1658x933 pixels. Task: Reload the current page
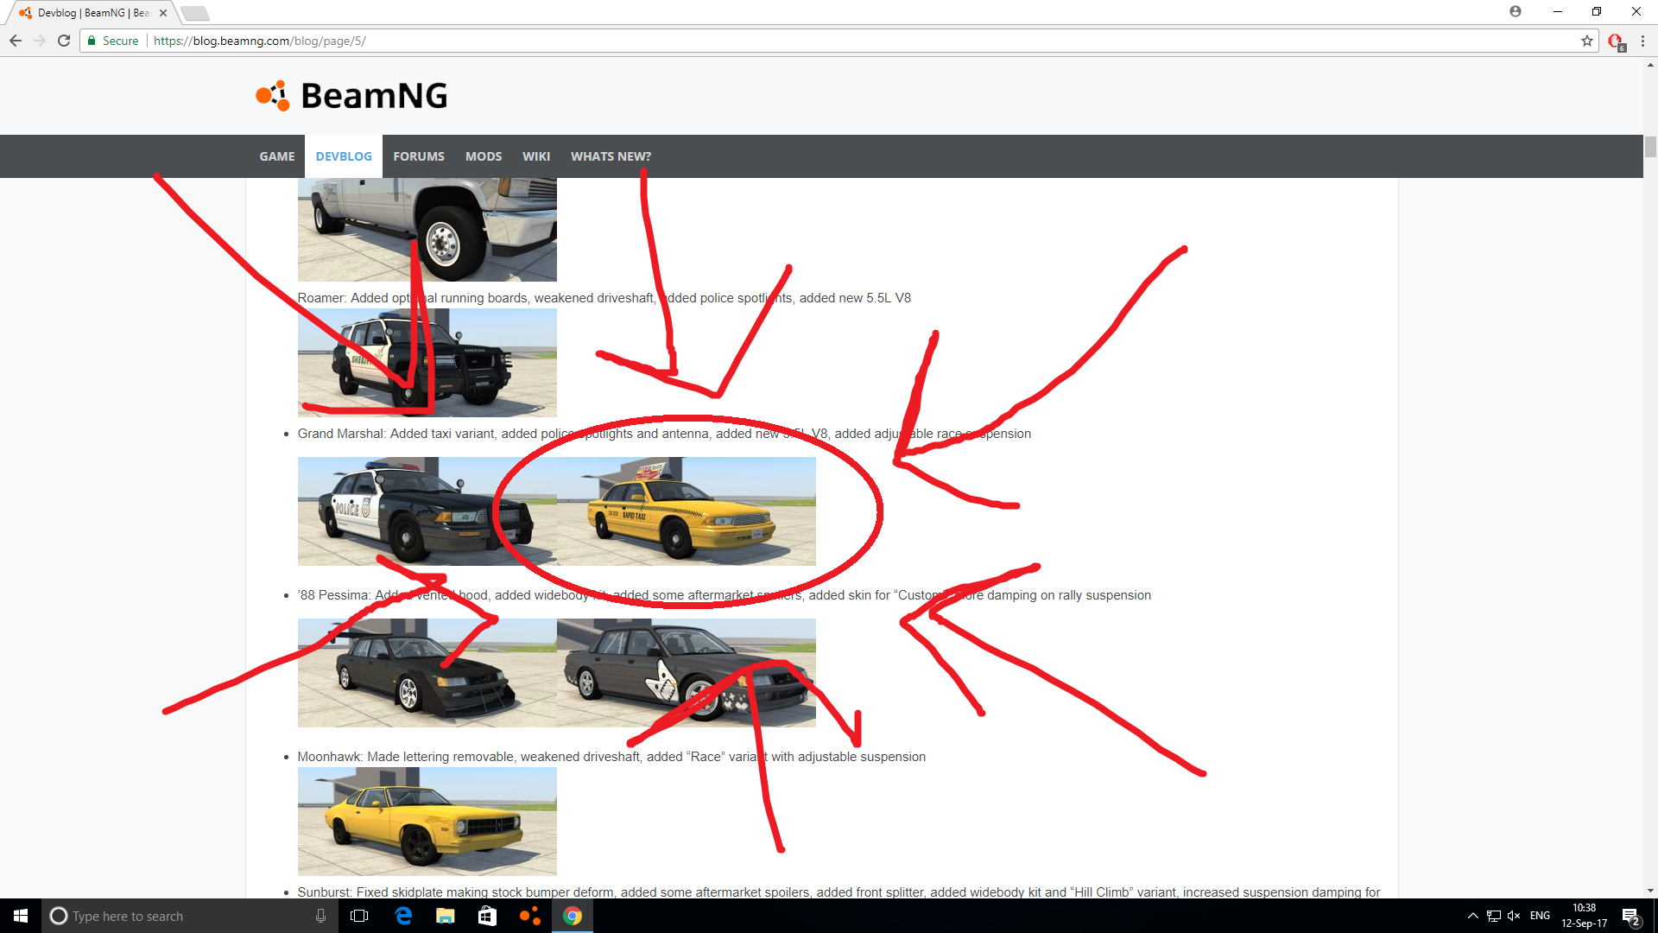coord(64,41)
